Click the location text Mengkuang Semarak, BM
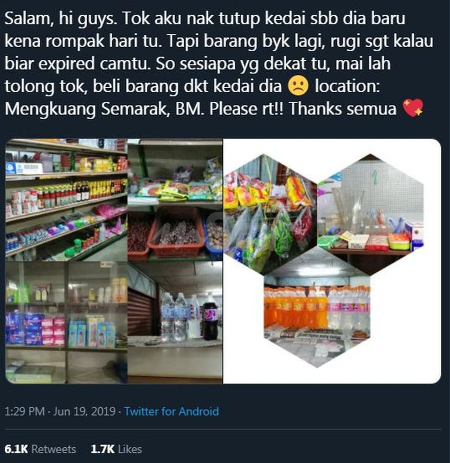The height and width of the screenshot is (463, 450). point(105,109)
